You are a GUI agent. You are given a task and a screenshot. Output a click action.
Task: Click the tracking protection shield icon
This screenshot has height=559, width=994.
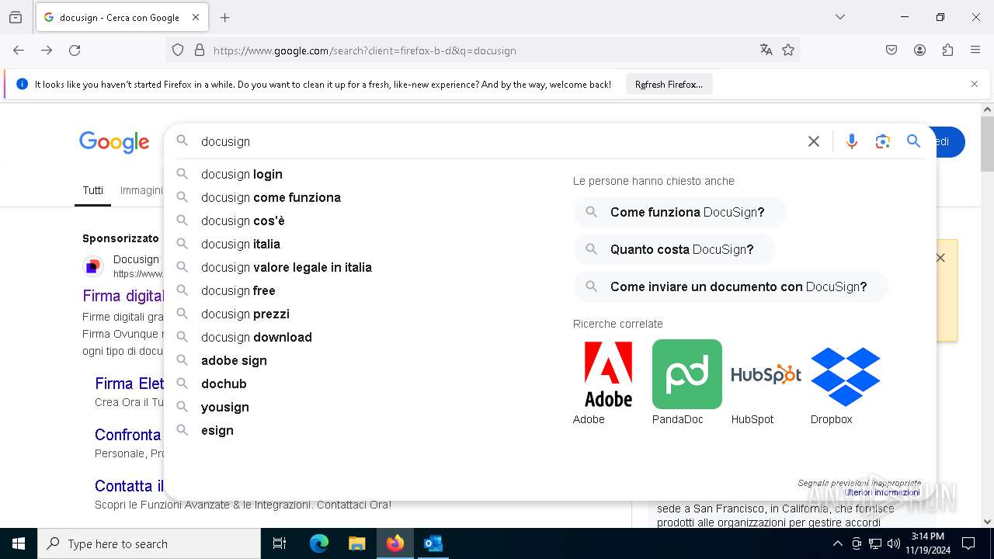(x=178, y=50)
